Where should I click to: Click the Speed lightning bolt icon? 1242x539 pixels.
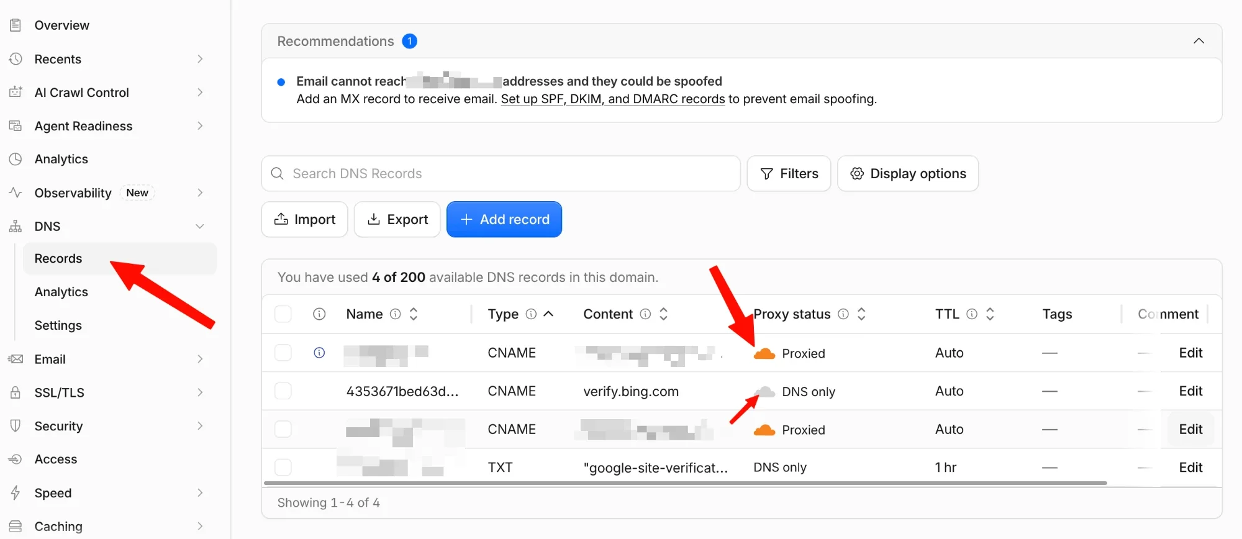(x=16, y=493)
